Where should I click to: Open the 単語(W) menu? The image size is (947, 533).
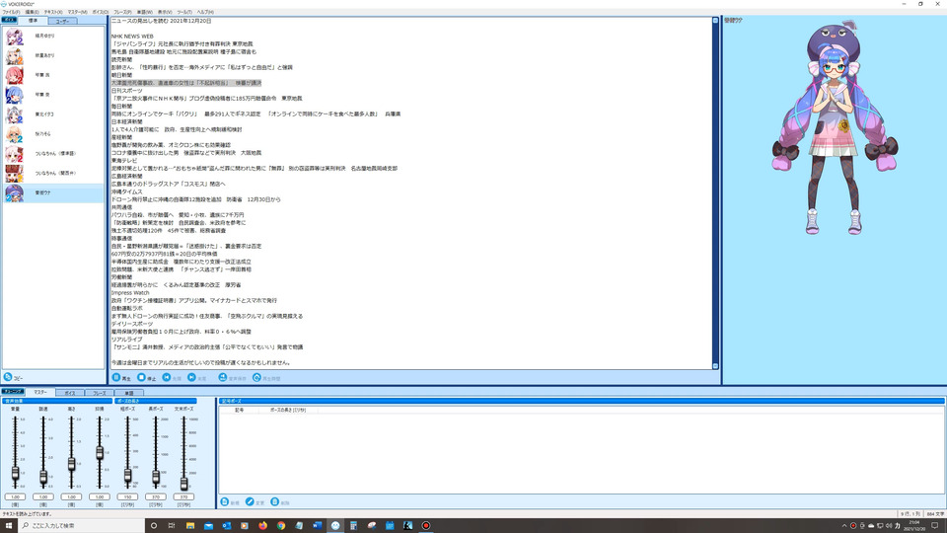(144, 12)
